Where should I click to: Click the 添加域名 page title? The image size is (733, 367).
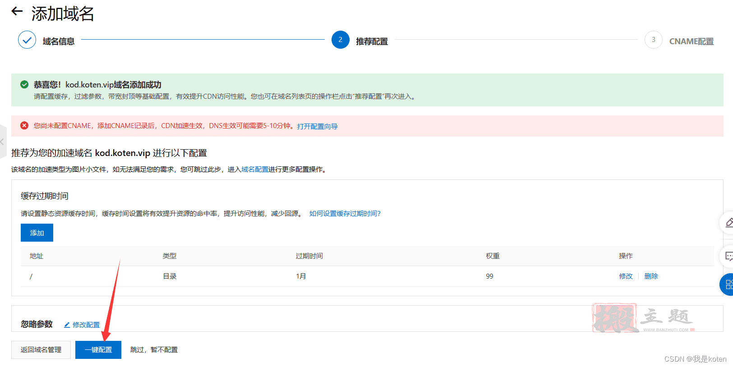click(63, 14)
